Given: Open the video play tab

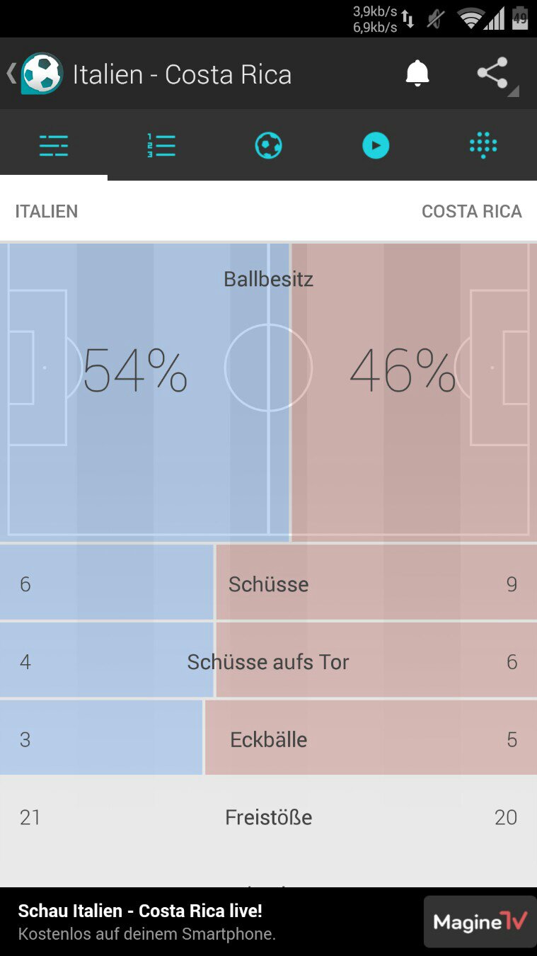Looking at the screenshot, I should 376,146.
